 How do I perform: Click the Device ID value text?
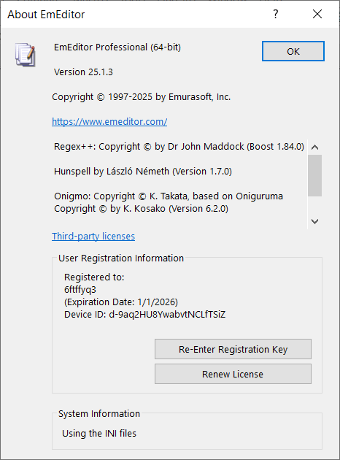(x=167, y=315)
